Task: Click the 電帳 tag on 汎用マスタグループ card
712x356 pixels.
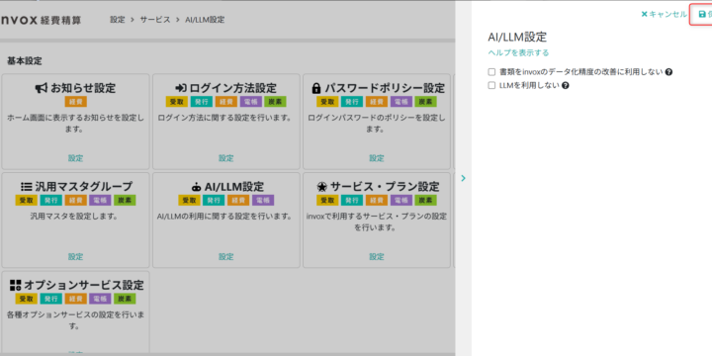Action: click(100, 200)
